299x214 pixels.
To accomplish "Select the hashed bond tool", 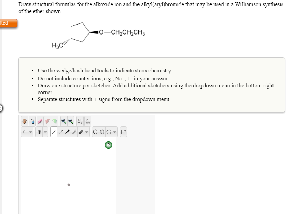I will (x=61, y=132).
